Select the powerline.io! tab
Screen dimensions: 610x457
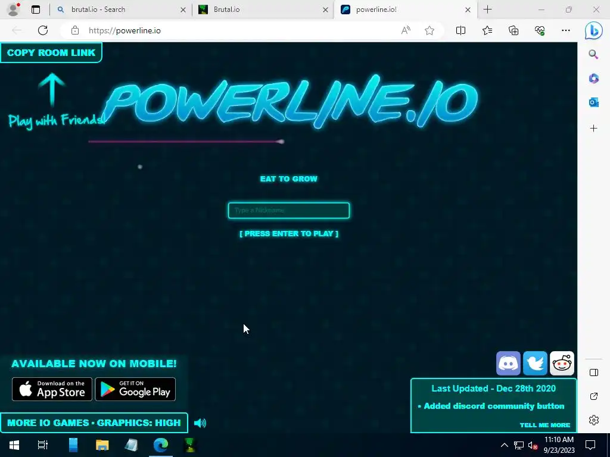404,10
